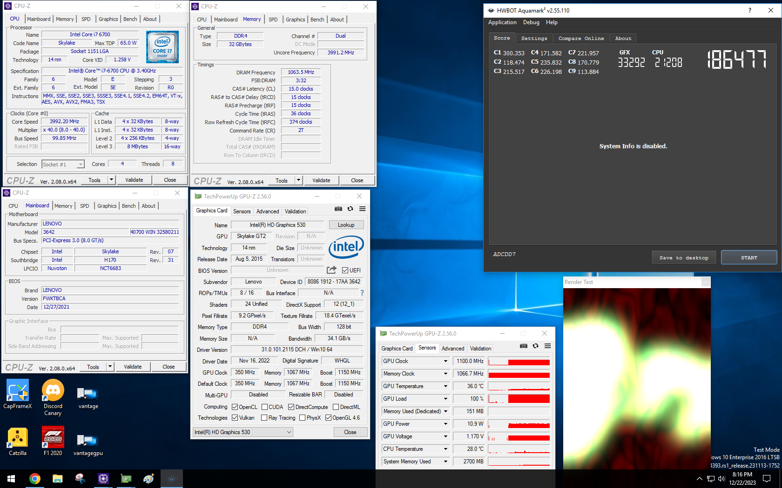Viewport: 782px width, 488px height.
Task: Expand Memory Used (Dedicated) sensor dropdown
Action: 445,411
